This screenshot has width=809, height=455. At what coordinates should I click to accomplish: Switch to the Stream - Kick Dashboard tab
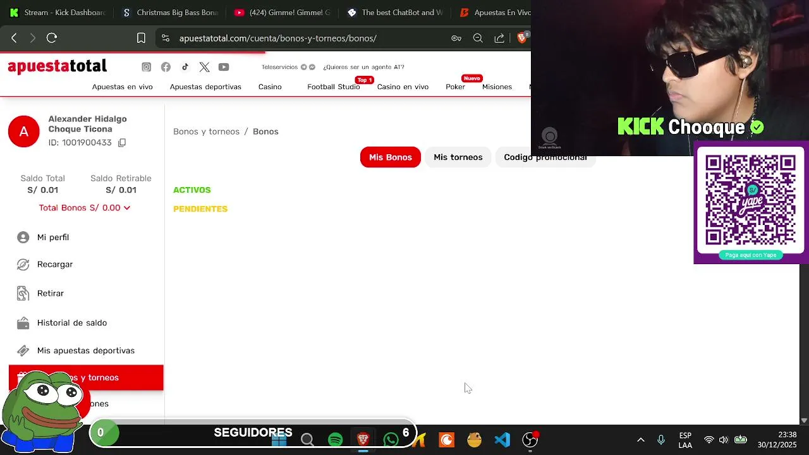57,13
